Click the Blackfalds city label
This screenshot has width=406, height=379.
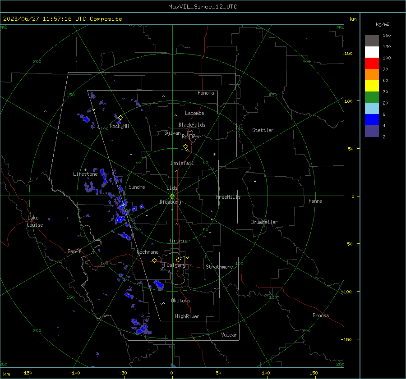[x=192, y=125]
